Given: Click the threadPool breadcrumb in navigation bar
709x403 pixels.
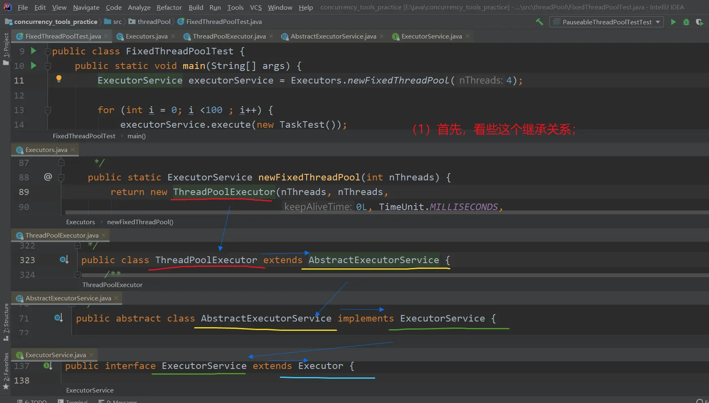Looking at the screenshot, I should (154, 22).
